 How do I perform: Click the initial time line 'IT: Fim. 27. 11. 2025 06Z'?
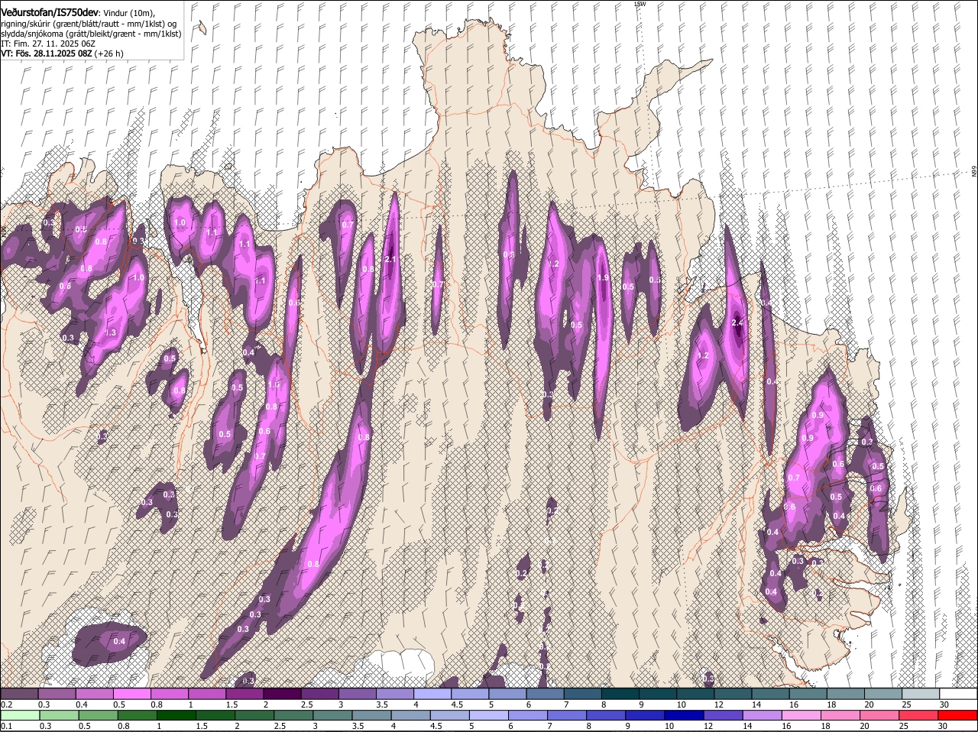(47, 44)
